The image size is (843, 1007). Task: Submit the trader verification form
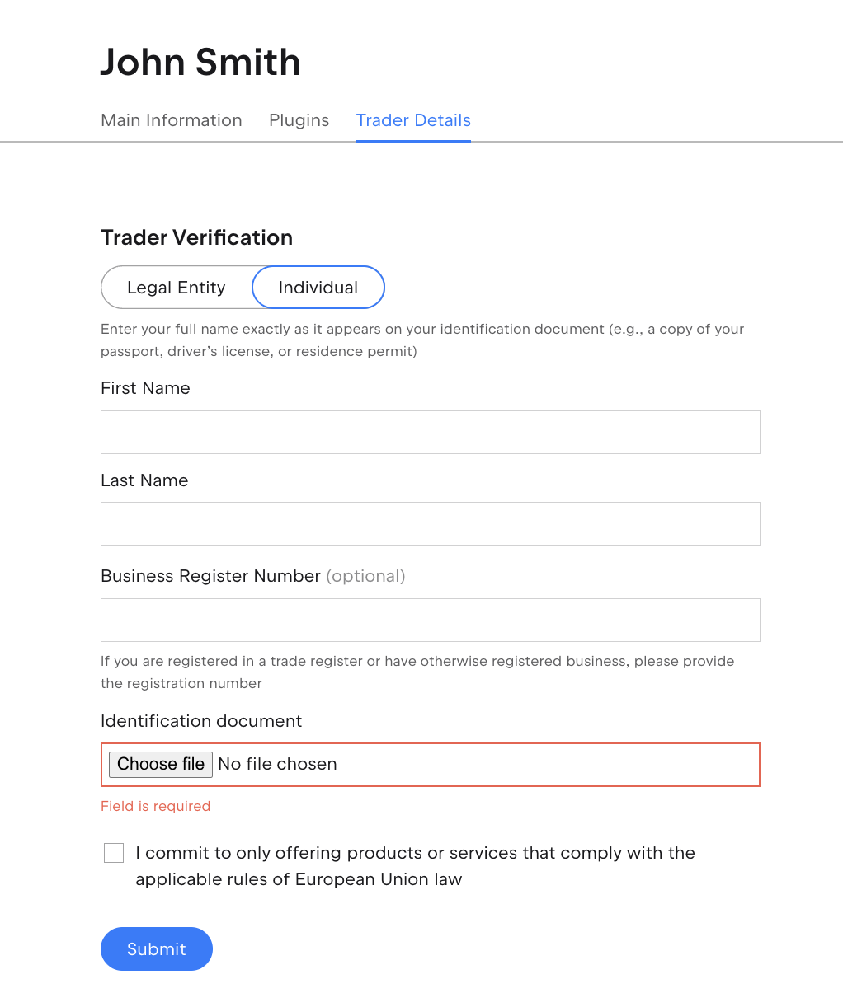(157, 948)
